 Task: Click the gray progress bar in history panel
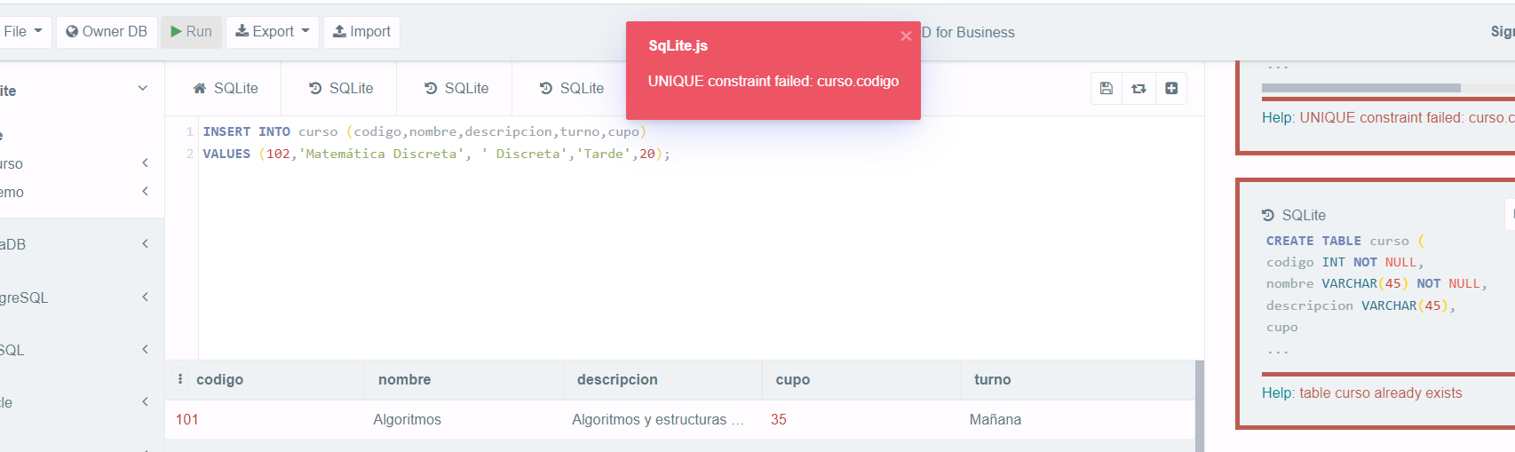pos(1360,88)
